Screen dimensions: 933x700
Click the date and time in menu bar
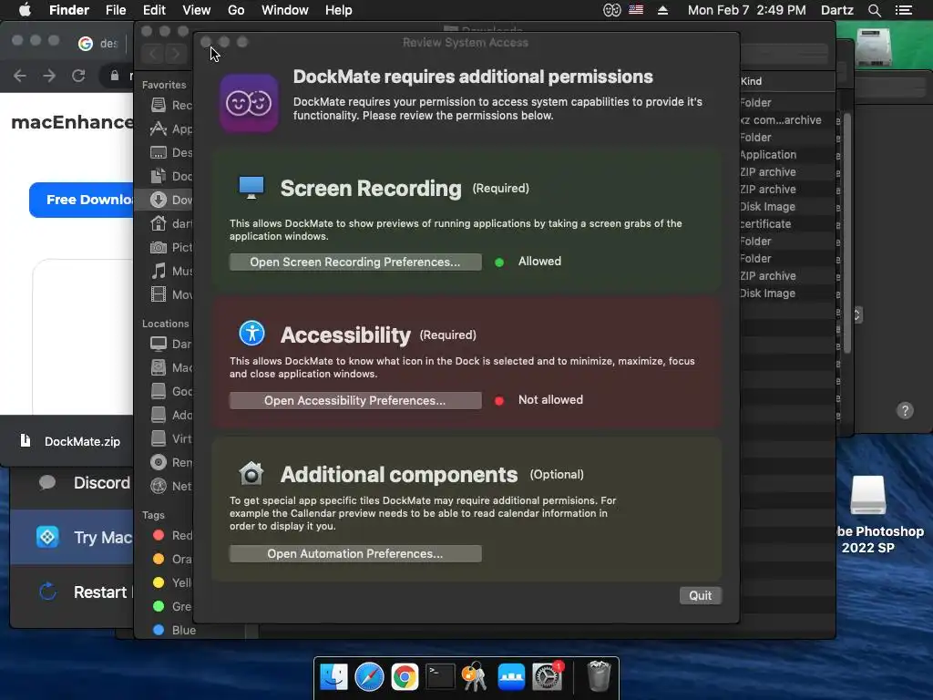point(747,10)
